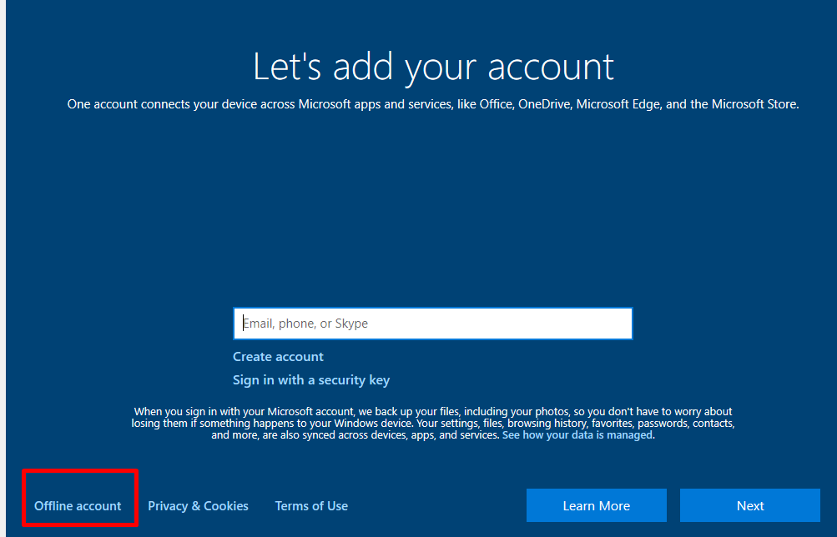View the Terms of Use

[x=311, y=505]
